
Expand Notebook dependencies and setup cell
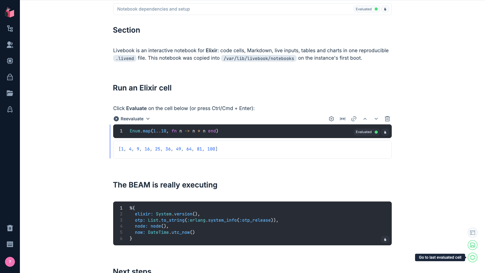click(252, 9)
